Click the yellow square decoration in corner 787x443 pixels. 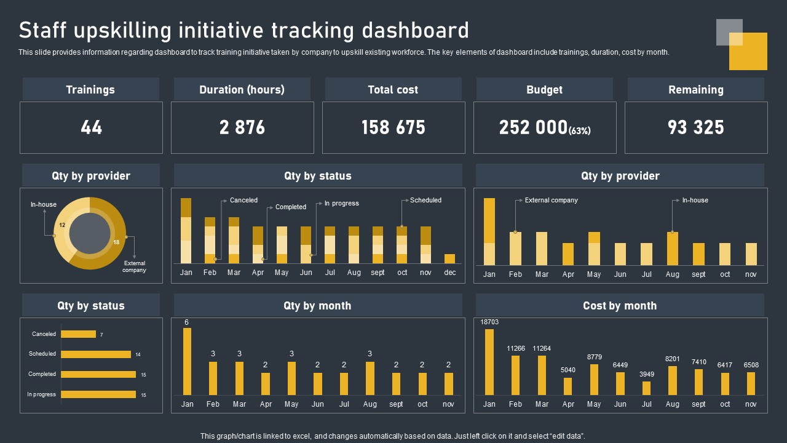tap(748, 51)
